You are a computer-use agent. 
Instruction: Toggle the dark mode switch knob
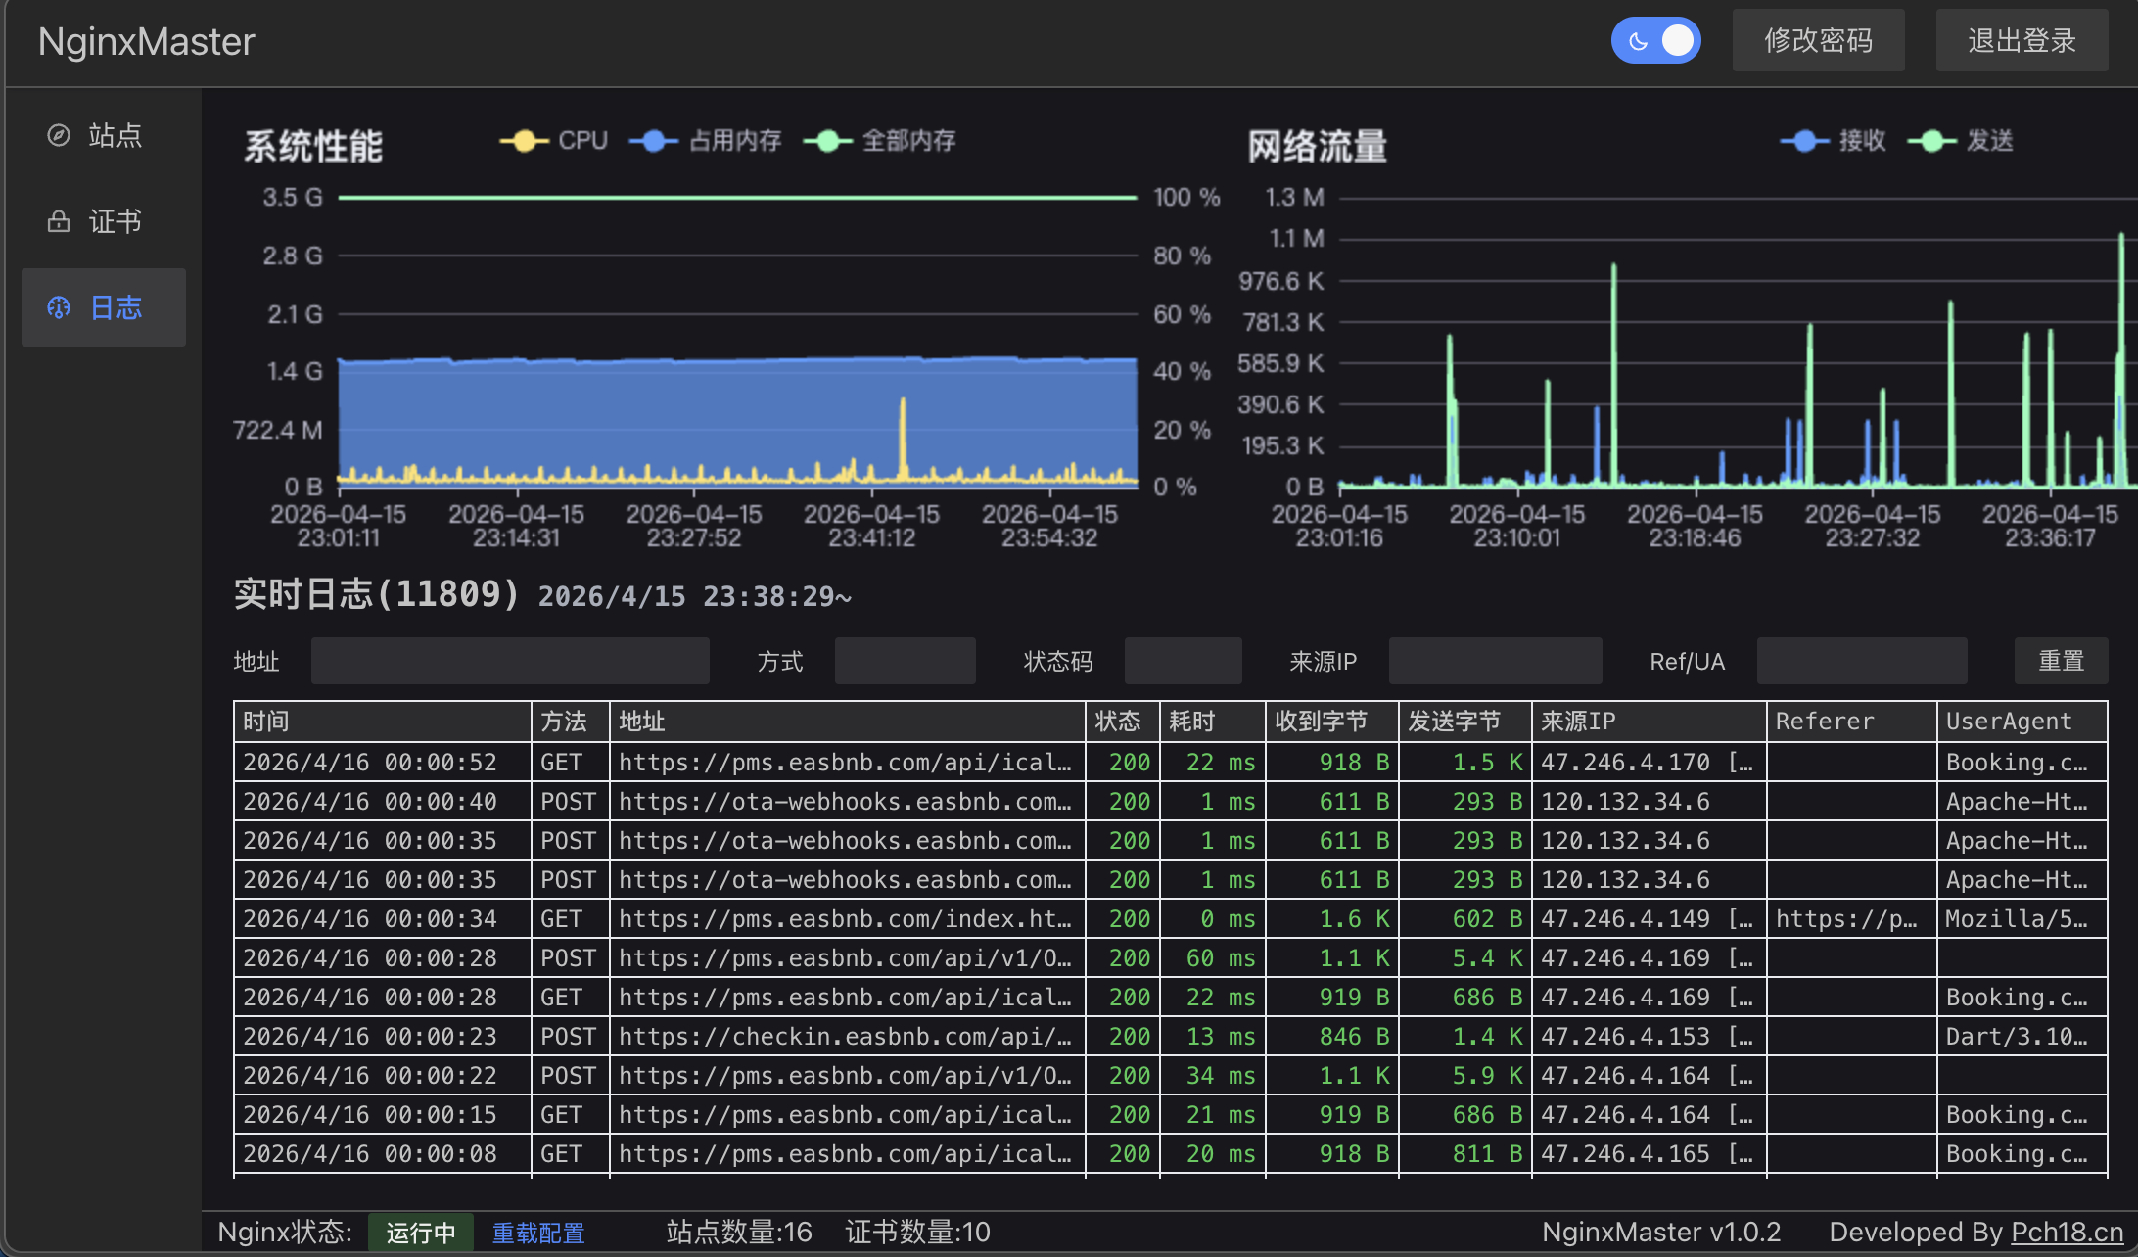click(1677, 41)
